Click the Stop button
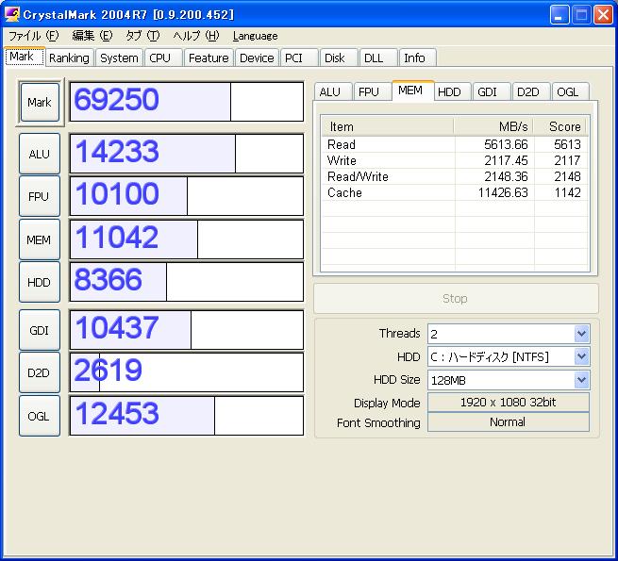 [x=456, y=298]
